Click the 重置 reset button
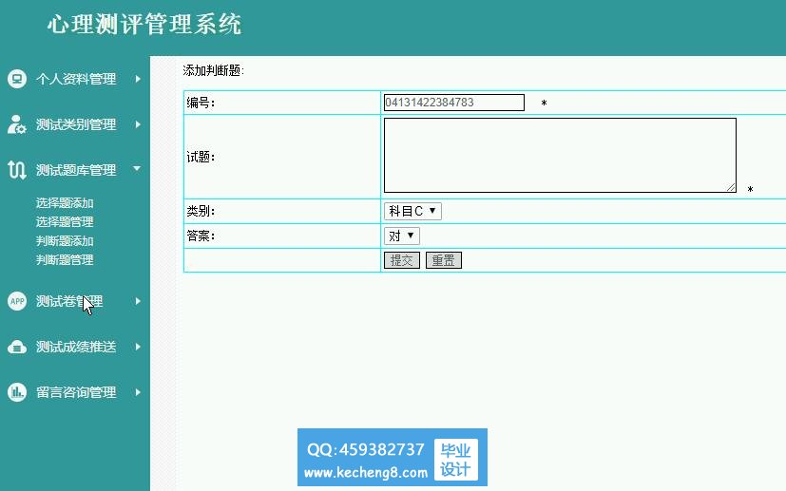786x491 pixels. (443, 260)
